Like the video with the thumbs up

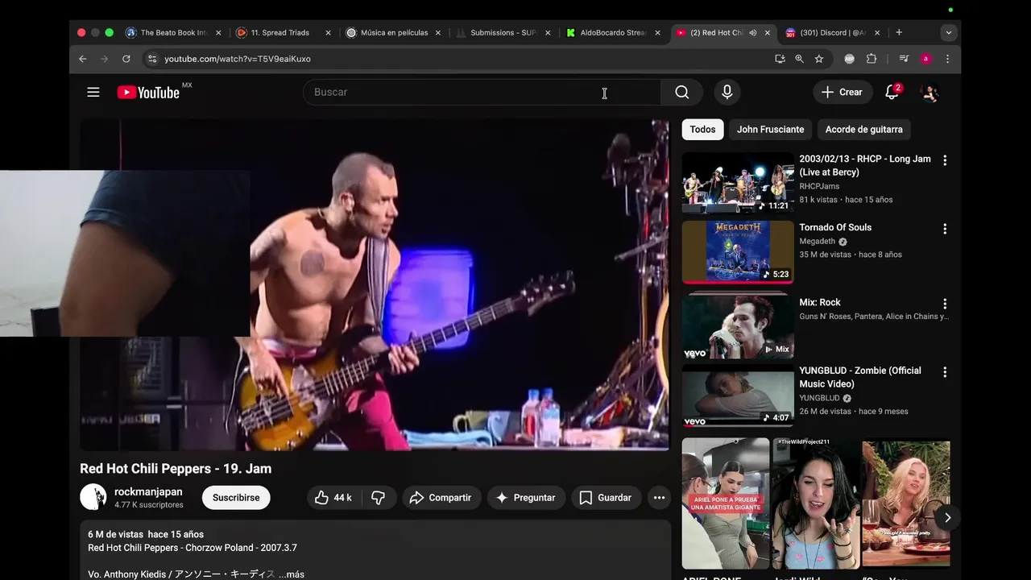coord(333,498)
